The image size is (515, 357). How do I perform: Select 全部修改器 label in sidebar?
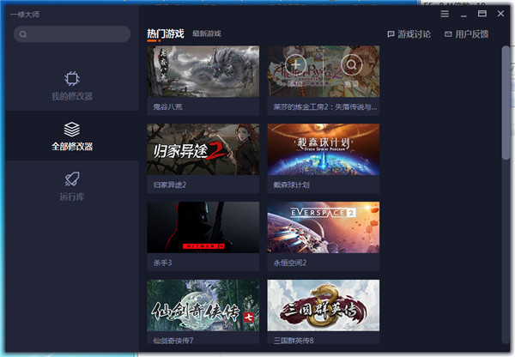(72, 147)
